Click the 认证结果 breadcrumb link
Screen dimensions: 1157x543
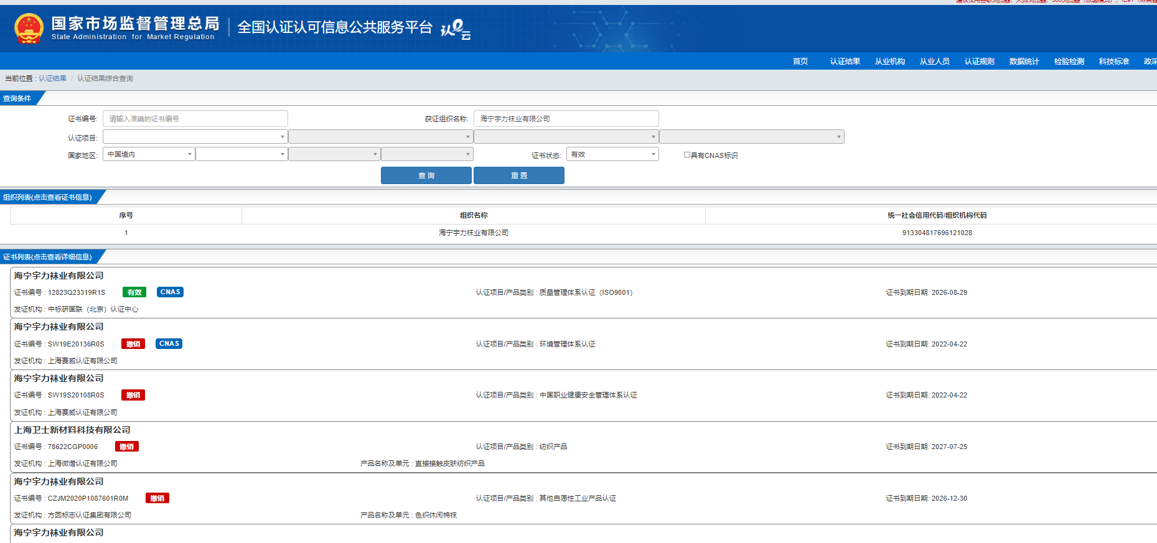53,78
